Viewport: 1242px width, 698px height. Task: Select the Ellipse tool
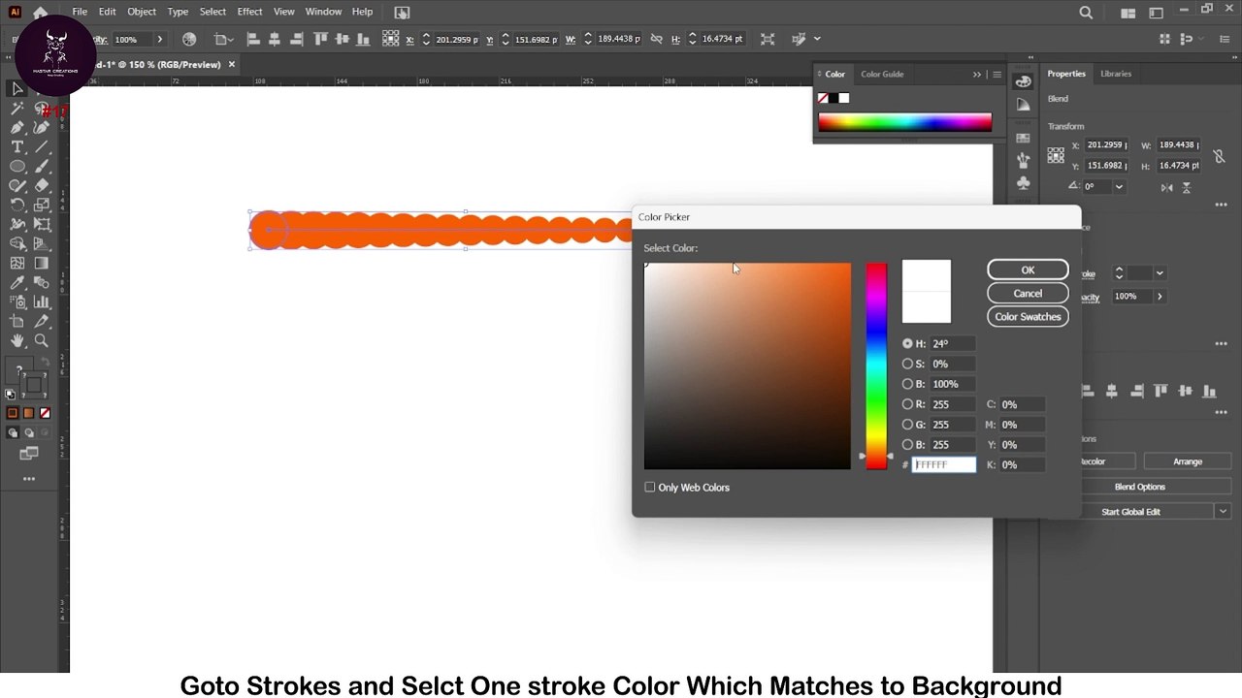pos(17,166)
